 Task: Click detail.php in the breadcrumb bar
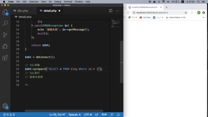25,17
